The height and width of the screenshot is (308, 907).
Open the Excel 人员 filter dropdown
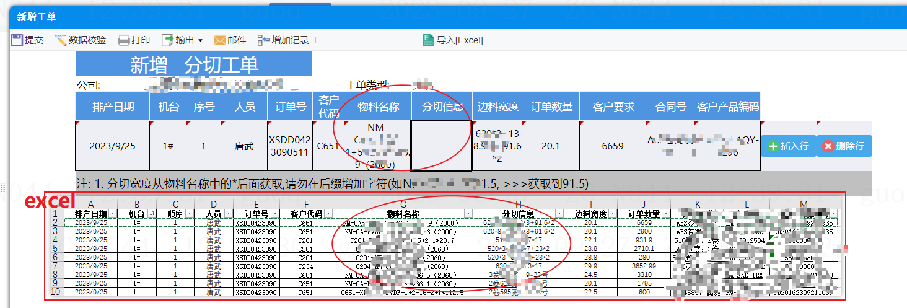click(228, 213)
